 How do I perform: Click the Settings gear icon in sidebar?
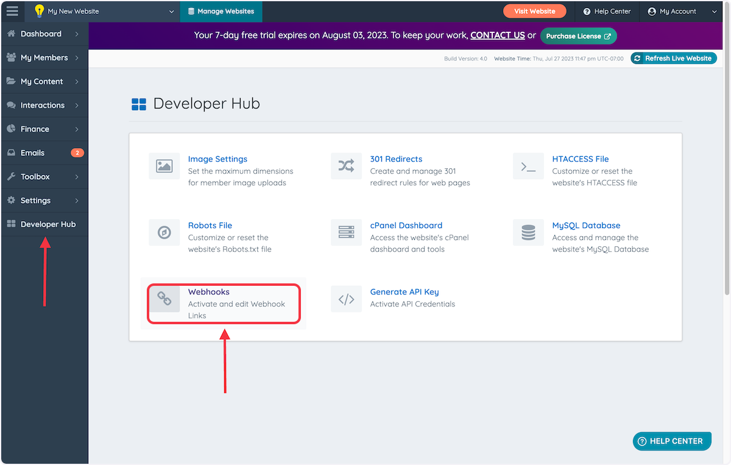[11, 200]
